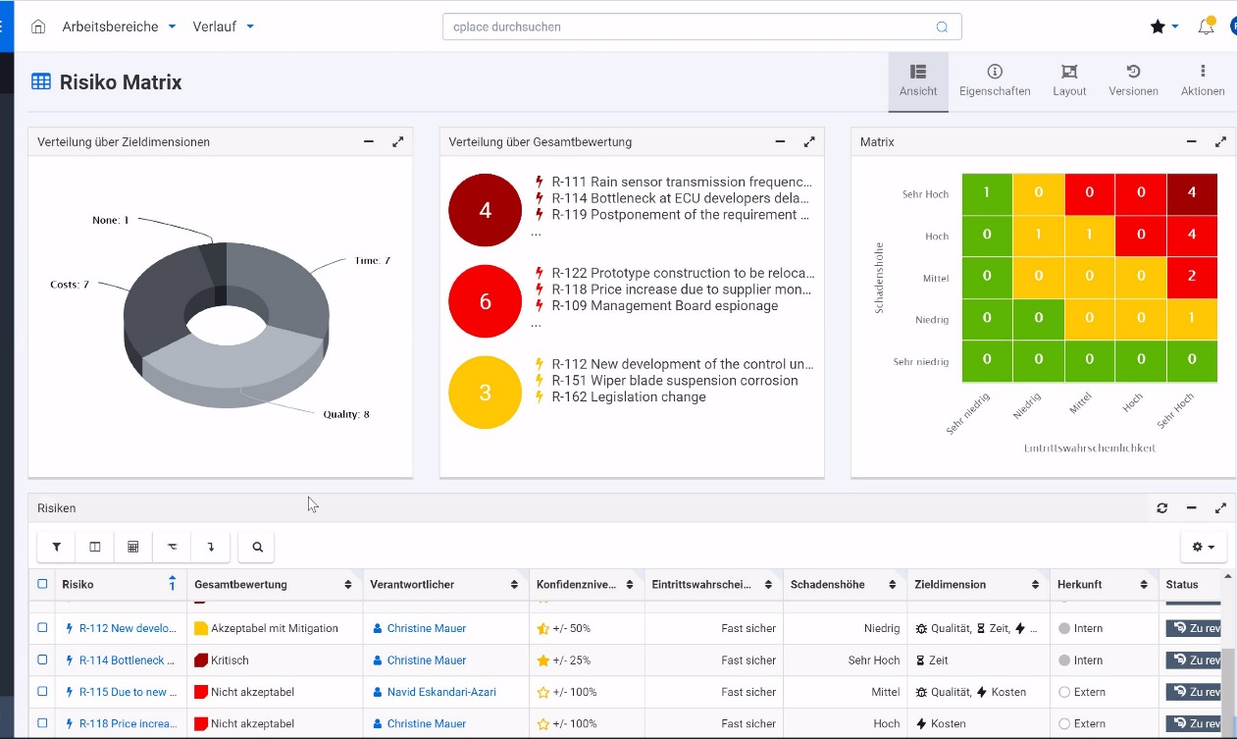Click the columns layout icon in Risiken toolbar

coord(95,547)
